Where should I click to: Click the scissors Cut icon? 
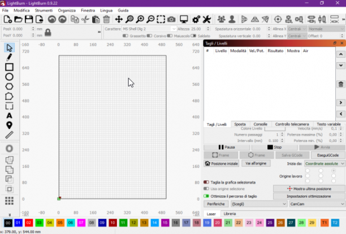[85, 19]
